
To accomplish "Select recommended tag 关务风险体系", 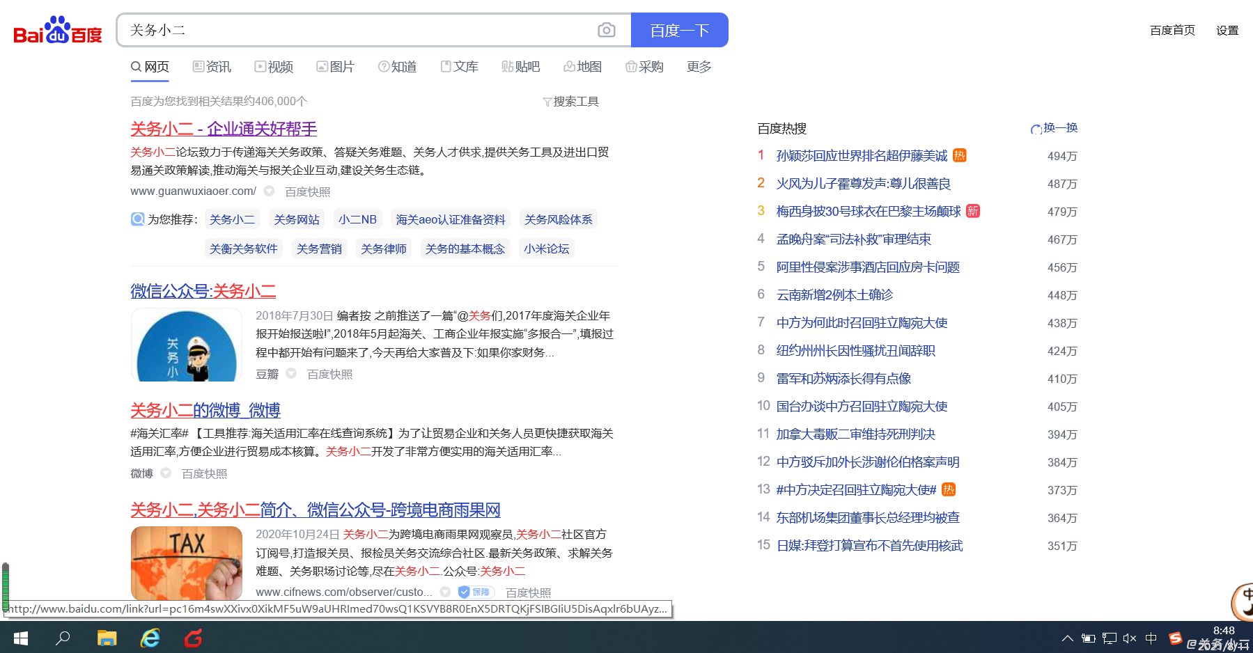I will (559, 219).
